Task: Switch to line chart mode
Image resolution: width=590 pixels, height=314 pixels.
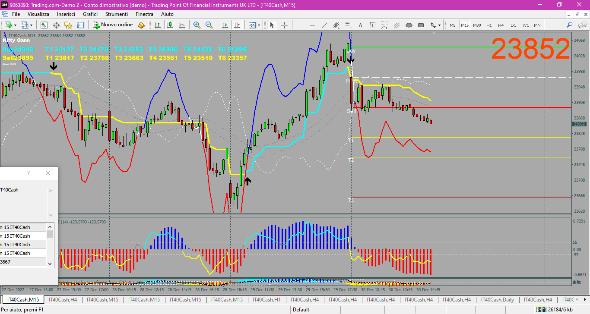Action: (x=182, y=25)
